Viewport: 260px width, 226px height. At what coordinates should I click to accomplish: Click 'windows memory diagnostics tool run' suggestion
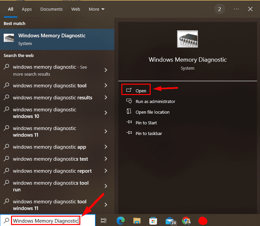(51, 186)
